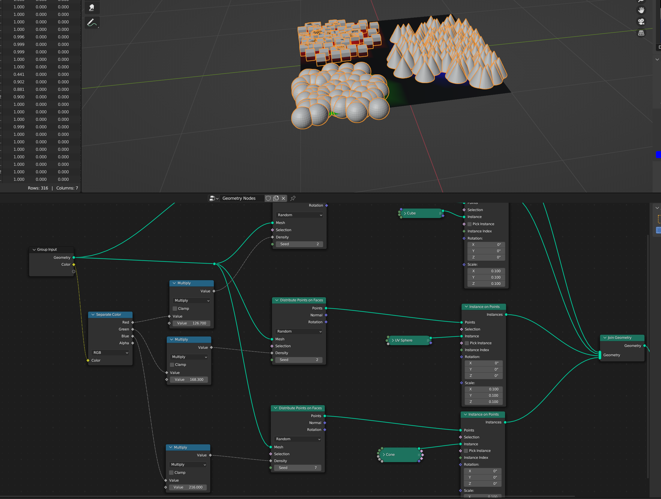The width and height of the screenshot is (661, 499).
Task: Click the Rows: 316 status text
Action: (x=38, y=188)
